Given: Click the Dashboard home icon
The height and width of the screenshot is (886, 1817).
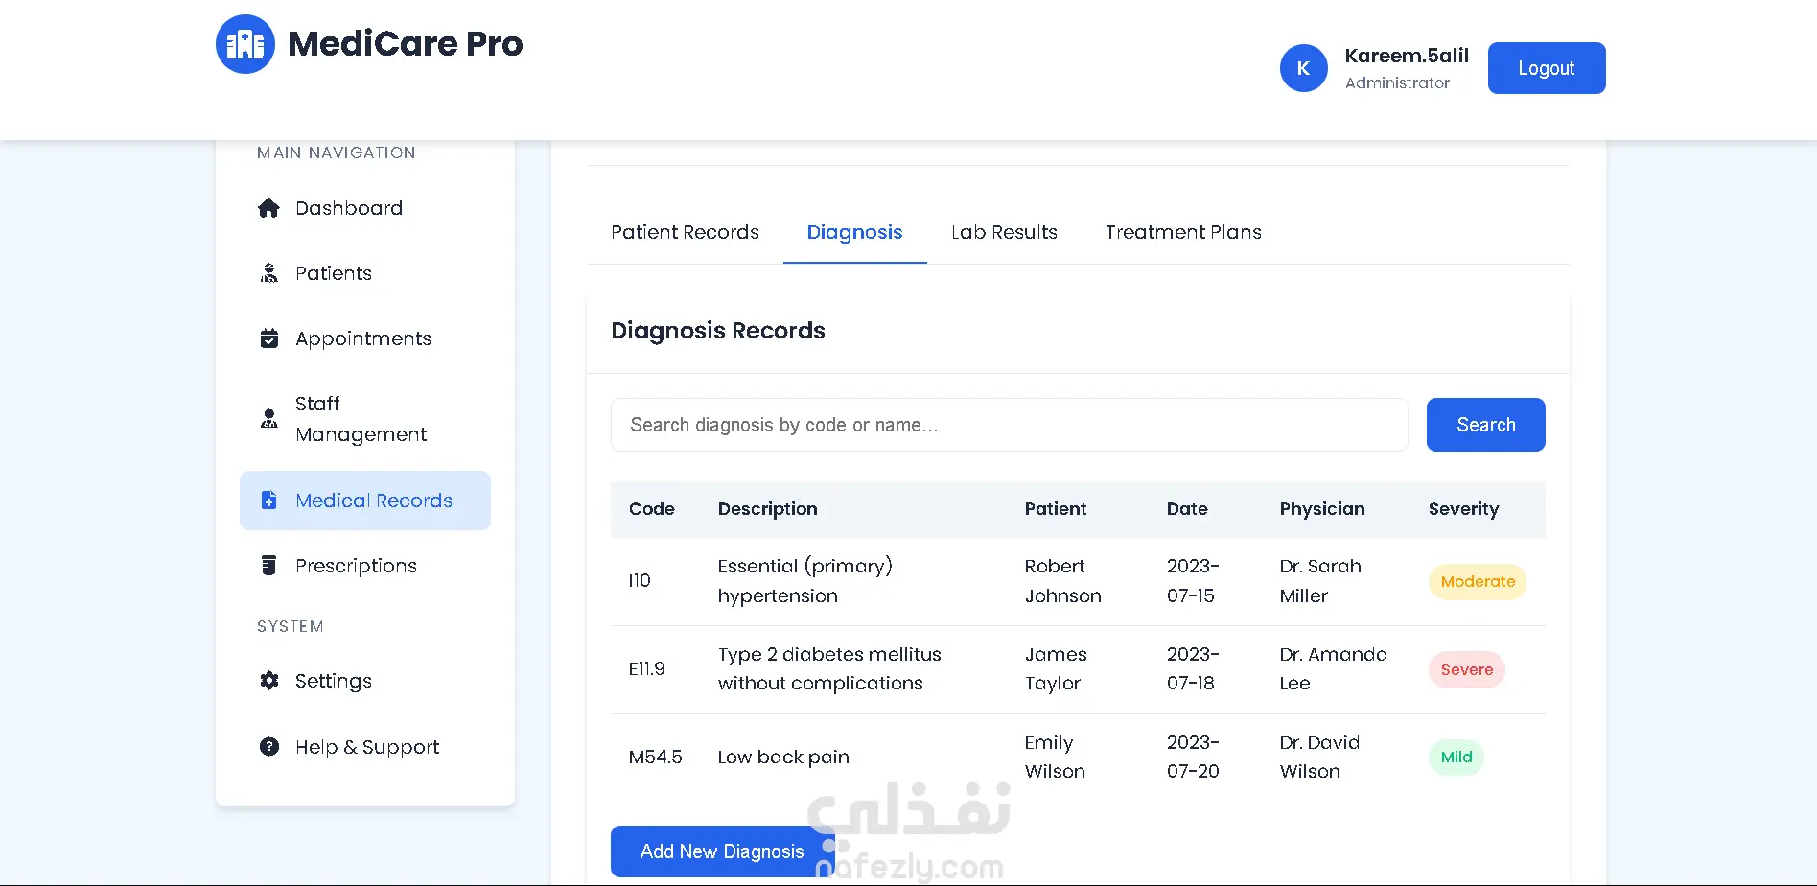Looking at the screenshot, I should coord(269,208).
